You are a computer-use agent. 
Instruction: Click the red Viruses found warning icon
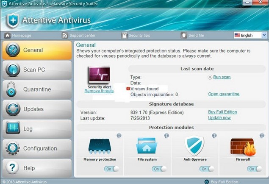coord(128,89)
